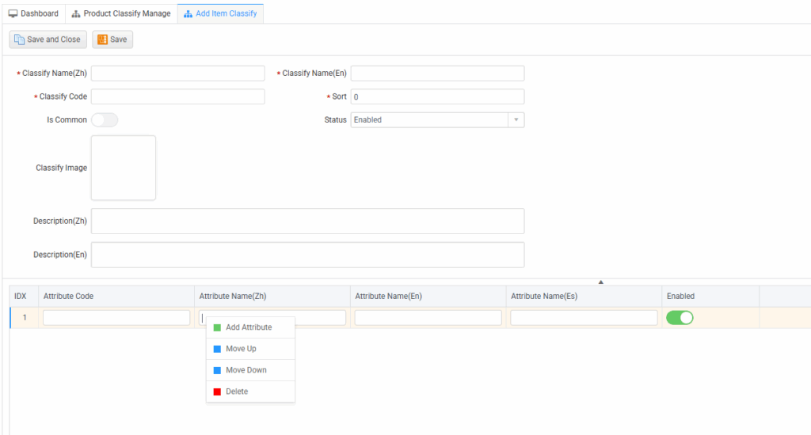Click the Sort value field
The height and width of the screenshot is (435, 811).
click(x=436, y=96)
